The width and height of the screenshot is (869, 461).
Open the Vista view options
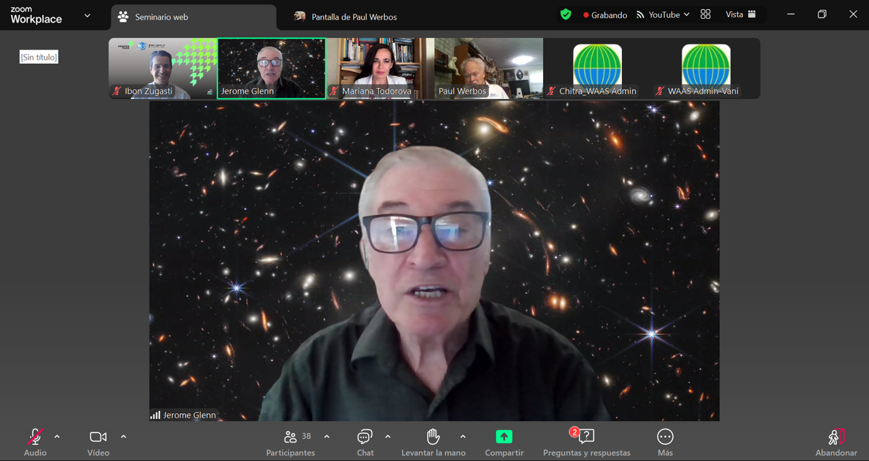coord(741,15)
